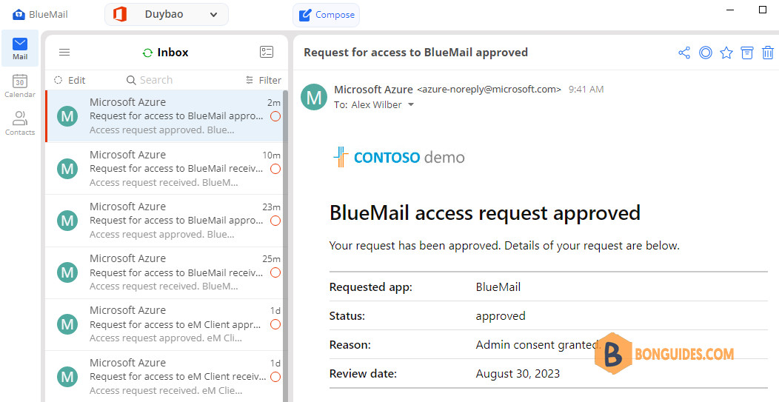The height and width of the screenshot is (402, 779).
Task: Click avatar of the 10m Microsoft Azure email
Action: 67,169
